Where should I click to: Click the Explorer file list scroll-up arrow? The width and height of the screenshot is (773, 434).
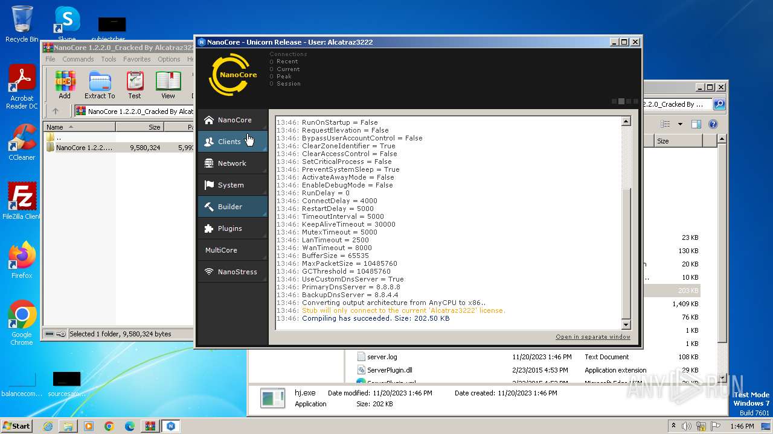click(721, 139)
